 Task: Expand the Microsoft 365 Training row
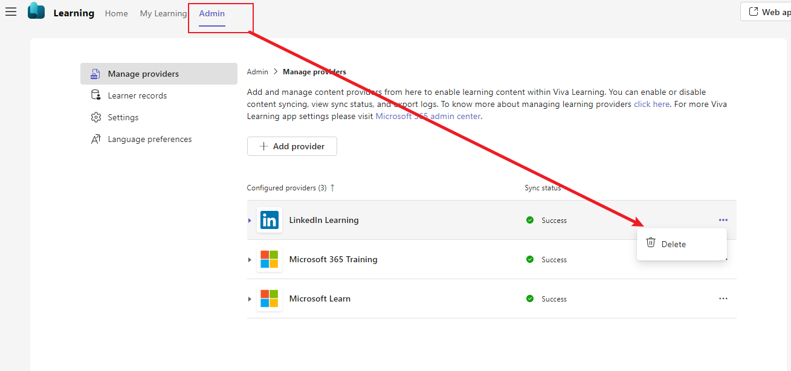250,260
